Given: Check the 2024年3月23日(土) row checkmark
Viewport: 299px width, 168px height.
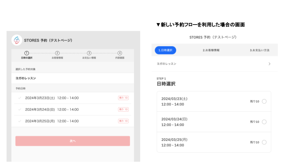Looking at the screenshot, I should point(20,98).
